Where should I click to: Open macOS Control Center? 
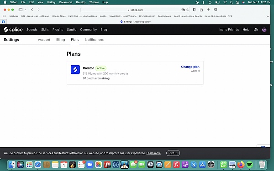[237, 2]
